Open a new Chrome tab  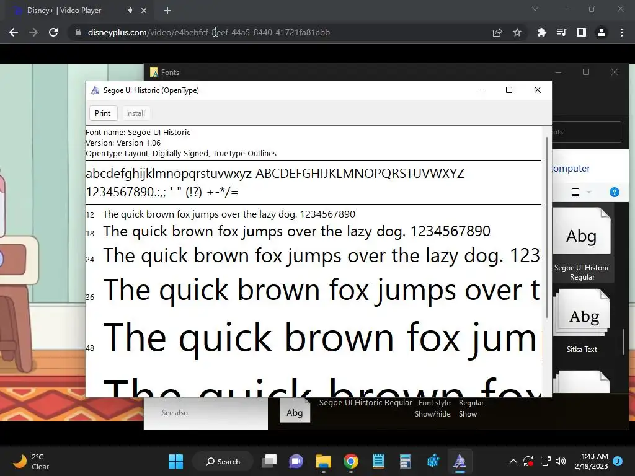coord(167,11)
